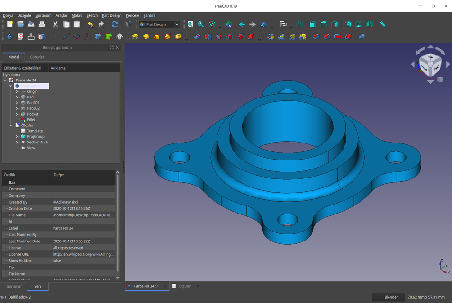Expand the Pad001 feature in the tree
Viewport: 452px width, 303px height.
[17, 102]
